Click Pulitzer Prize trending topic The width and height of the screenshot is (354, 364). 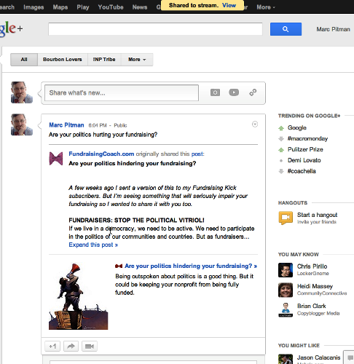click(305, 149)
